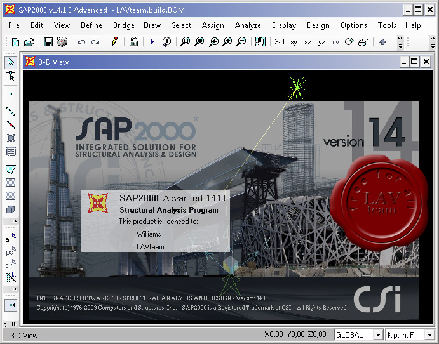Click the clear selection clr button

click(x=11, y=264)
